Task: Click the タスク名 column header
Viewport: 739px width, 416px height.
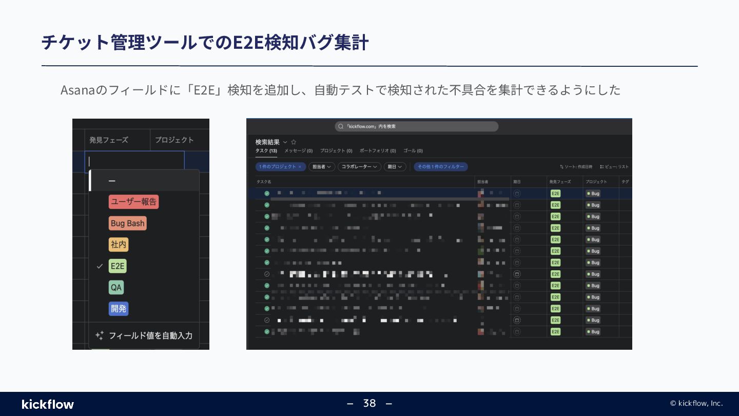Action: [264, 182]
